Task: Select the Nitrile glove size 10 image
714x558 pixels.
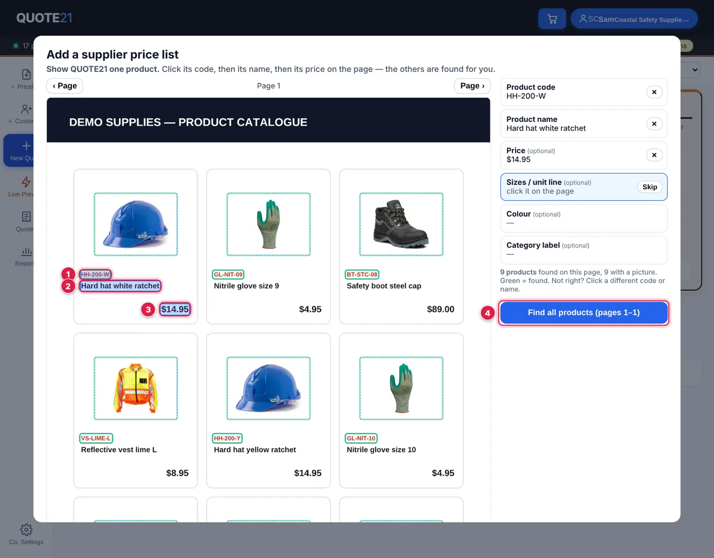Action: pyautogui.click(x=401, y=388)
